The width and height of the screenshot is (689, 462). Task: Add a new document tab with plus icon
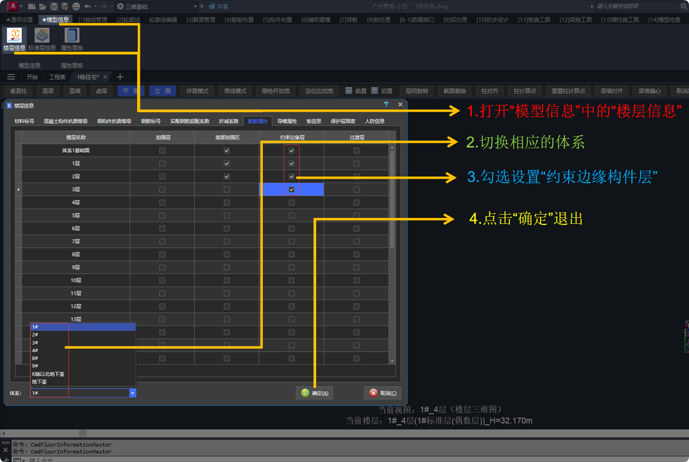(120, 77)
